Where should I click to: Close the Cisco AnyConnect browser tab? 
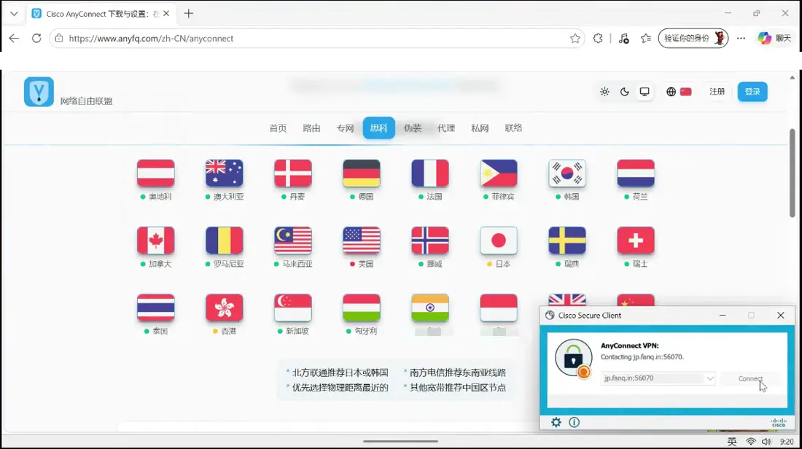[x=166, y=14]
